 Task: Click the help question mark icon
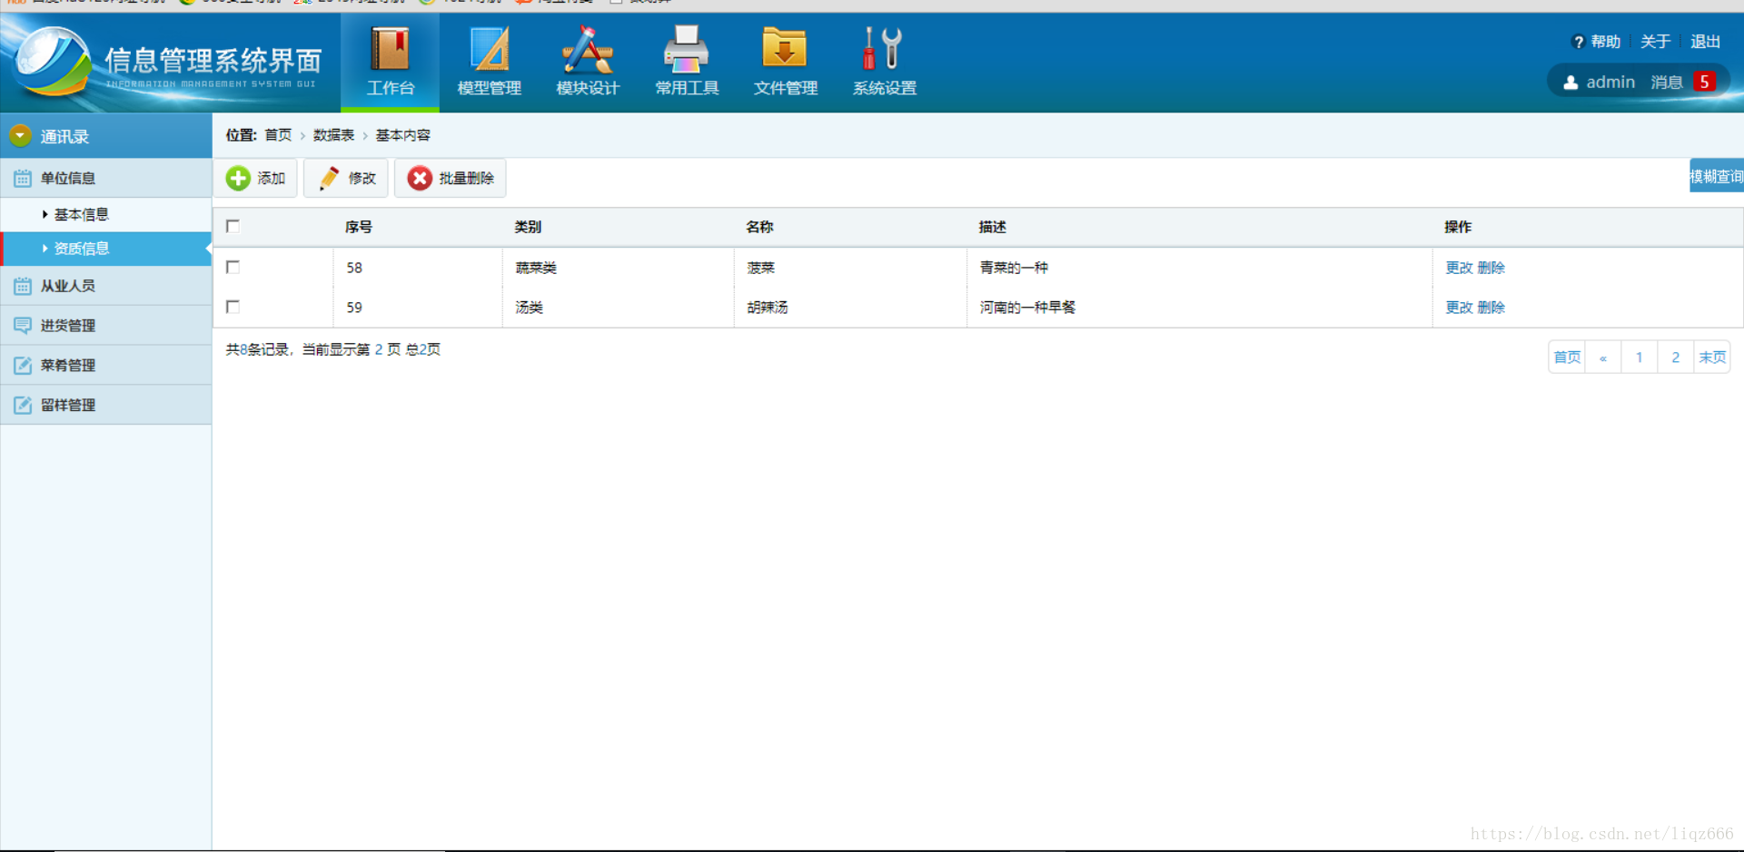(x=1579, y=42)
